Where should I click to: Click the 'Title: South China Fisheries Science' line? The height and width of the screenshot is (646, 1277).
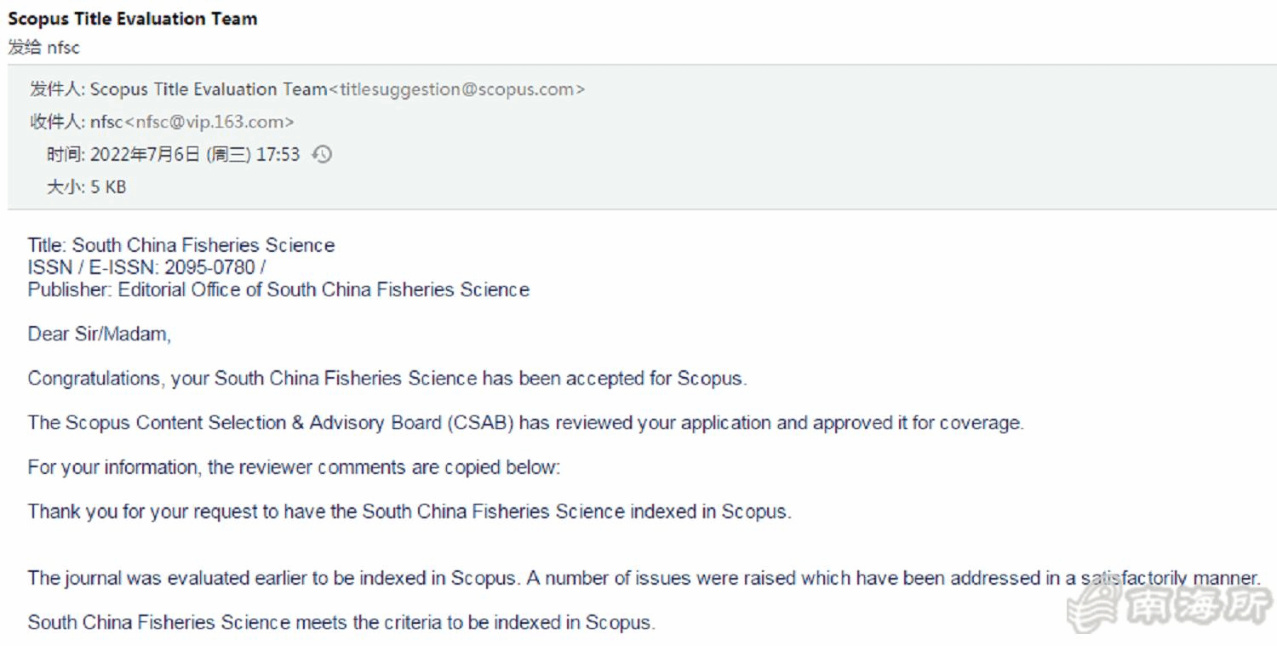click(181, 245)
